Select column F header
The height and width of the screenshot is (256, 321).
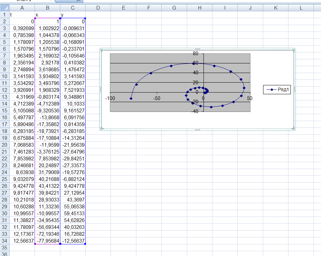(149, 8)
